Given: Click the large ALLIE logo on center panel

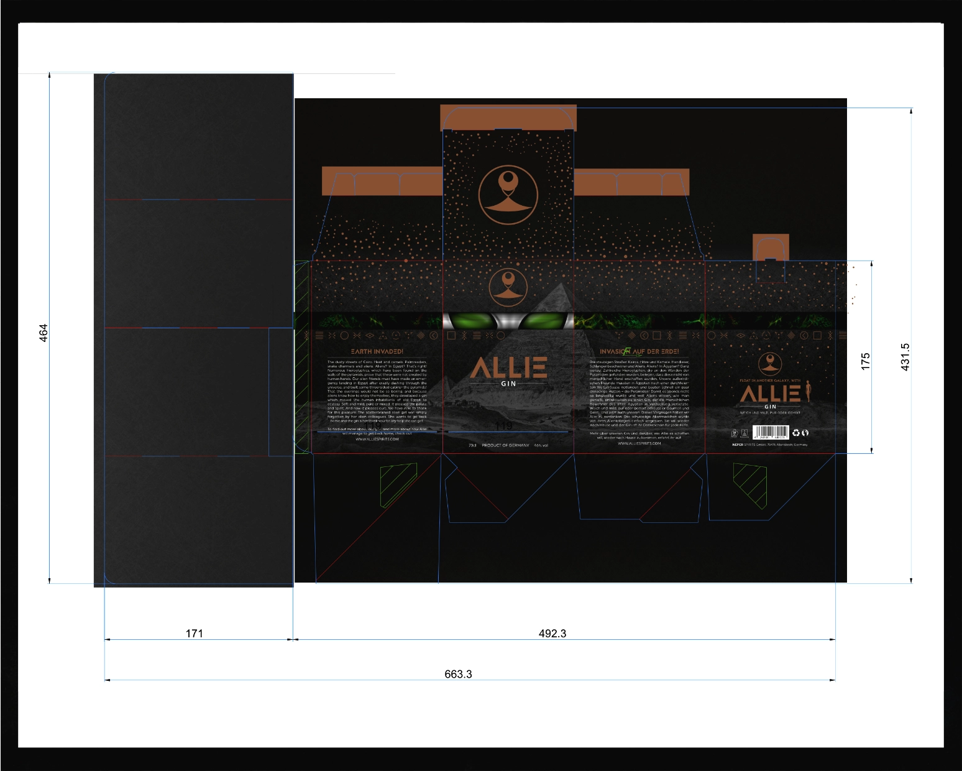Looking at the screenshot, I should click(508, 367).
